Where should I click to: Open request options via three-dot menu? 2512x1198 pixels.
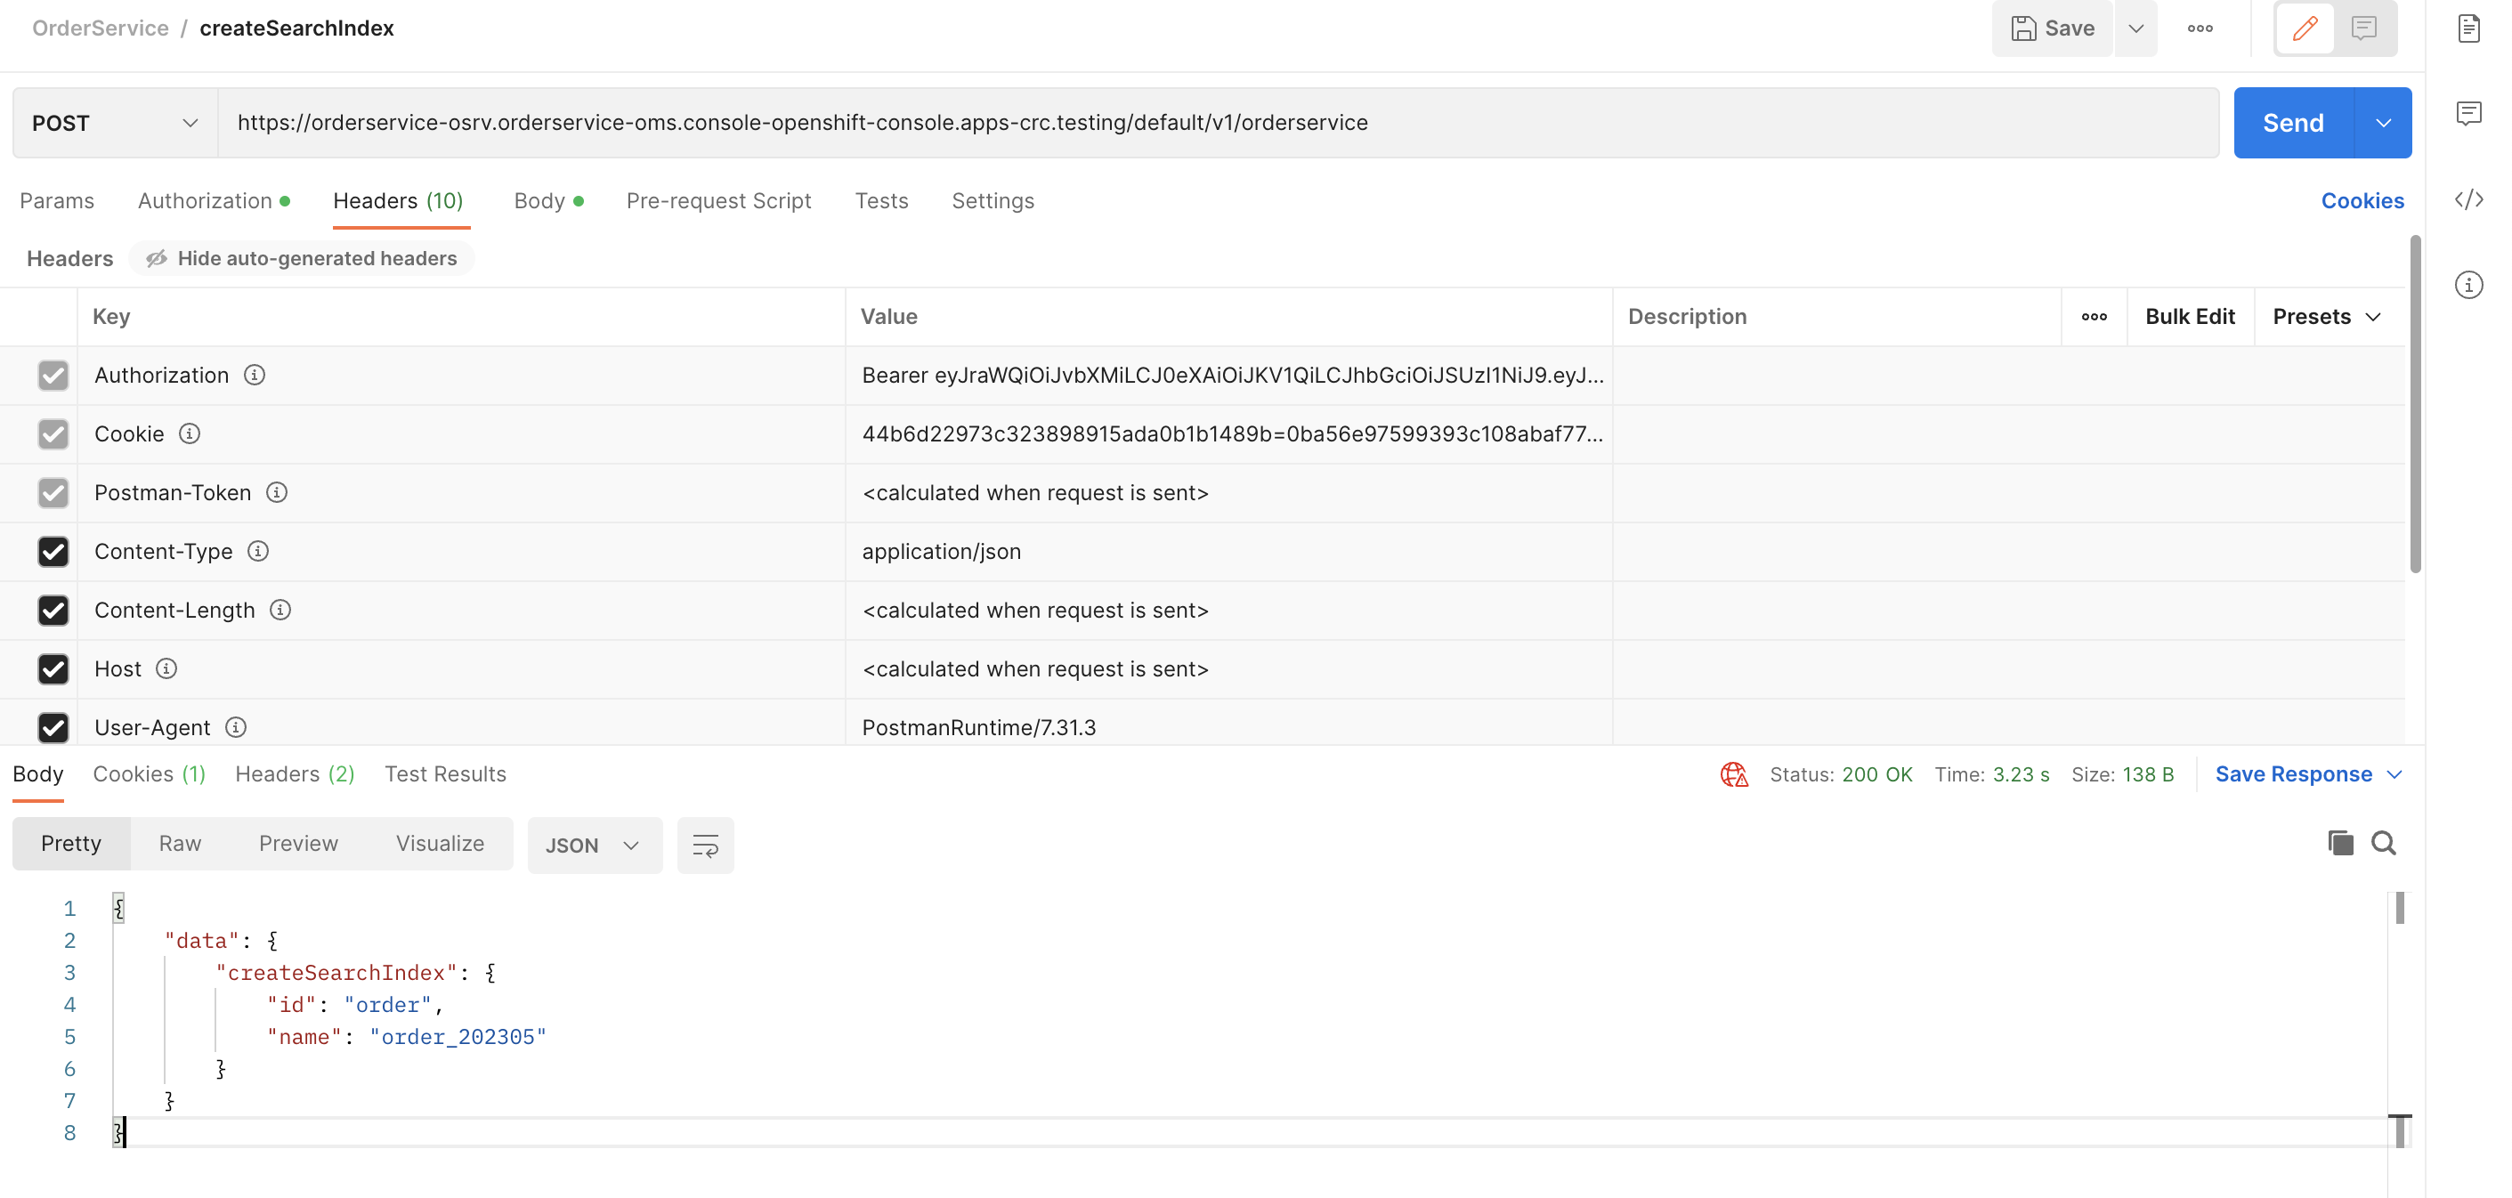[x=2201, y=28]
